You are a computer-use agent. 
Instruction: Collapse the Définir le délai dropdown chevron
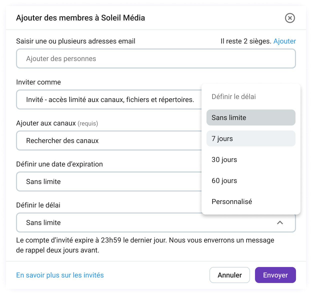click(280, 222)
